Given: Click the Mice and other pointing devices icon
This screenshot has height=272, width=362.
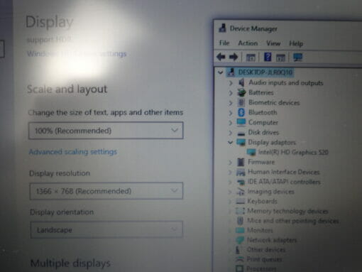Looking at the screenshot, I should 240,221.
